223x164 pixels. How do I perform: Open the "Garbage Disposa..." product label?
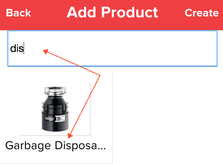point(56,146)
